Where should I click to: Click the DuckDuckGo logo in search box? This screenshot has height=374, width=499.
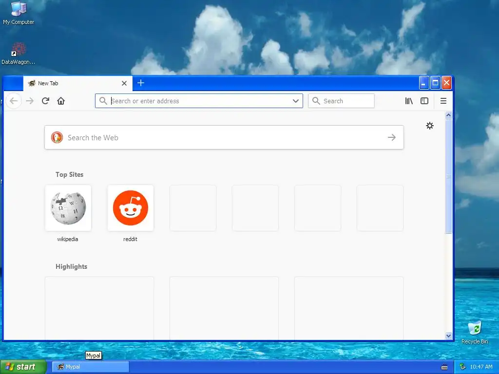(x=57, y=137)
